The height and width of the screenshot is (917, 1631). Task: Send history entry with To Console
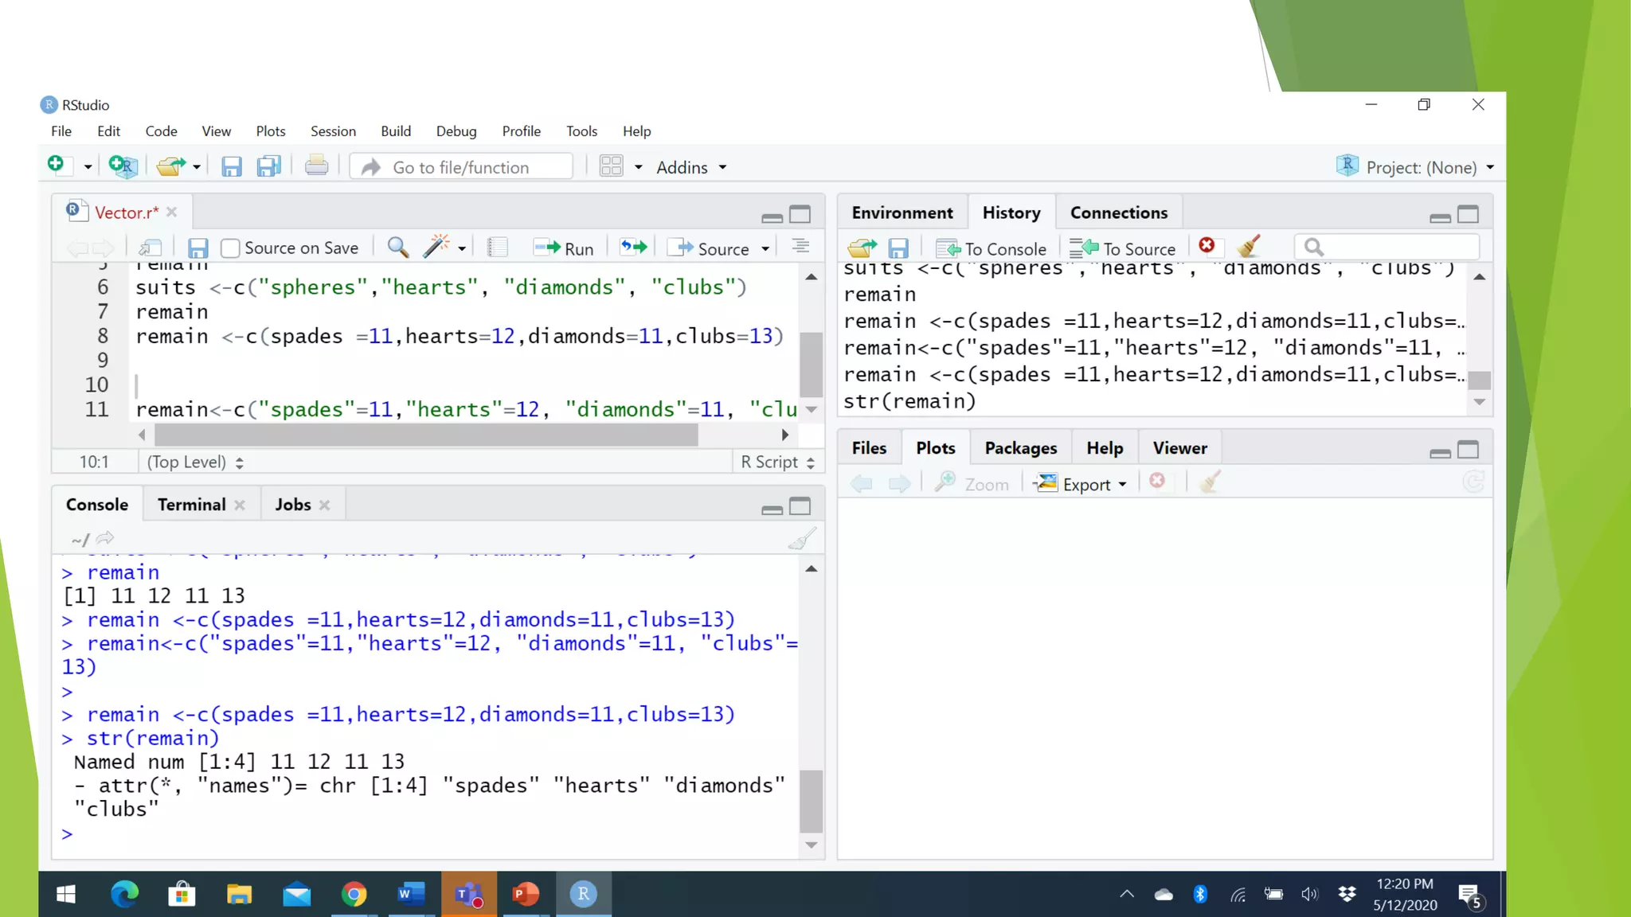pyautogui.click(x=992, y=248)
